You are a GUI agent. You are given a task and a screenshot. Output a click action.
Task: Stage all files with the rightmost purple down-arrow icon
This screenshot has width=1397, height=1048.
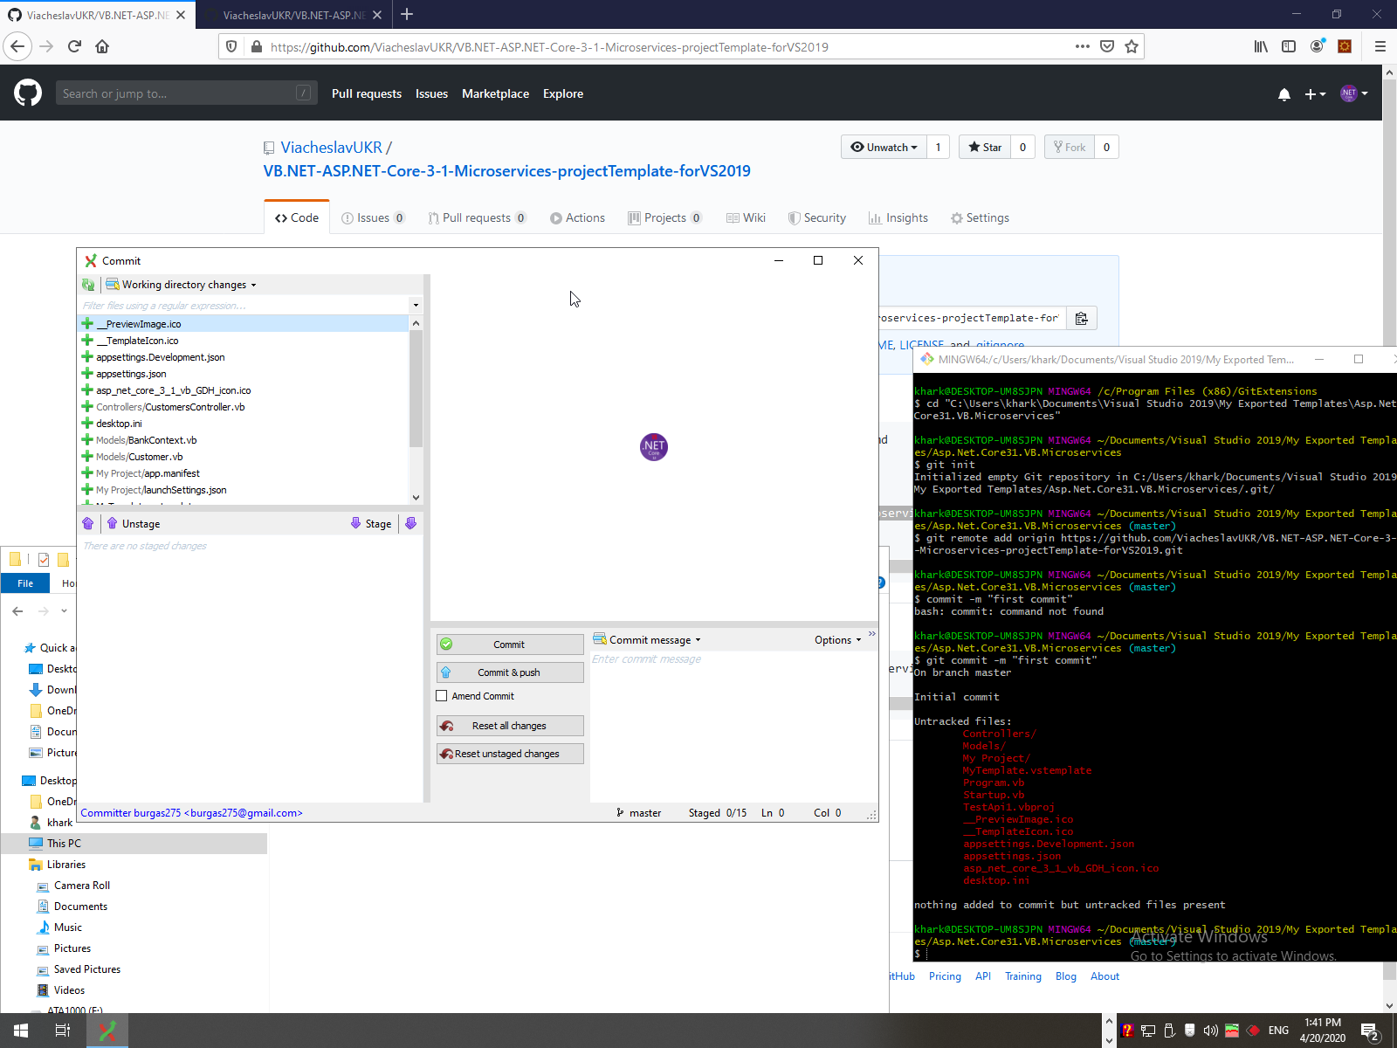coord(411,523)
